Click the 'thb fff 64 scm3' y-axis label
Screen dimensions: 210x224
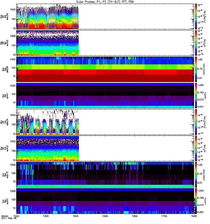point(4,43)
